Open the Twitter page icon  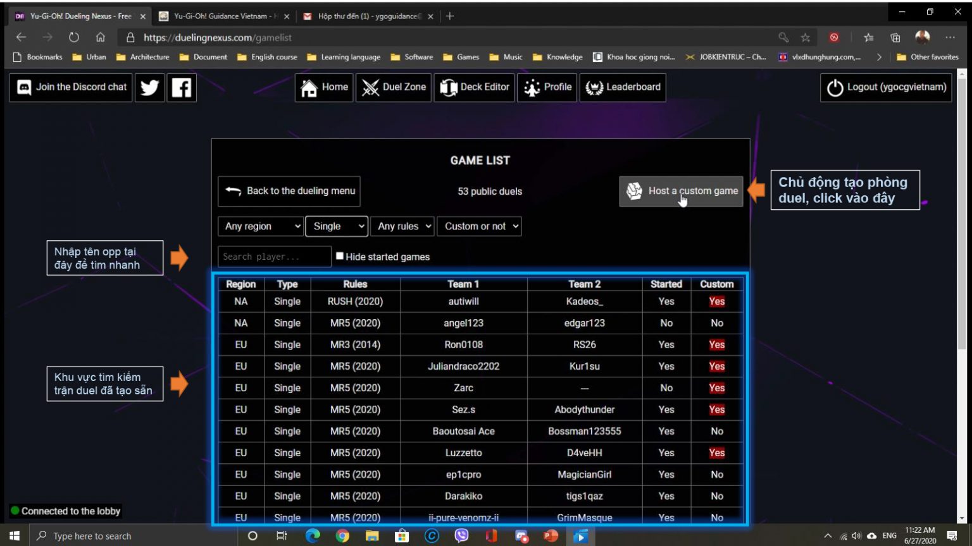click(149, 87)
